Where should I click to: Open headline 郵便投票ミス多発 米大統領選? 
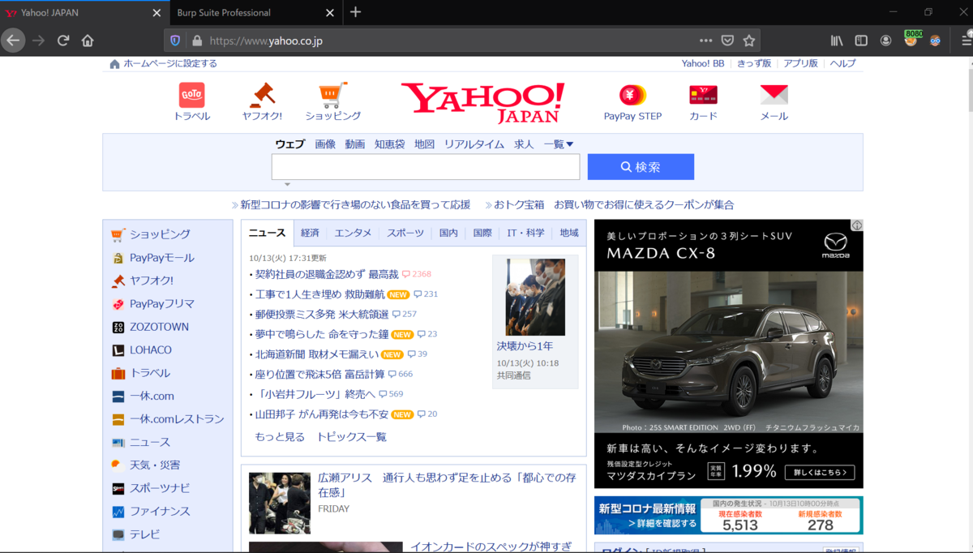[x=322, y=314]
